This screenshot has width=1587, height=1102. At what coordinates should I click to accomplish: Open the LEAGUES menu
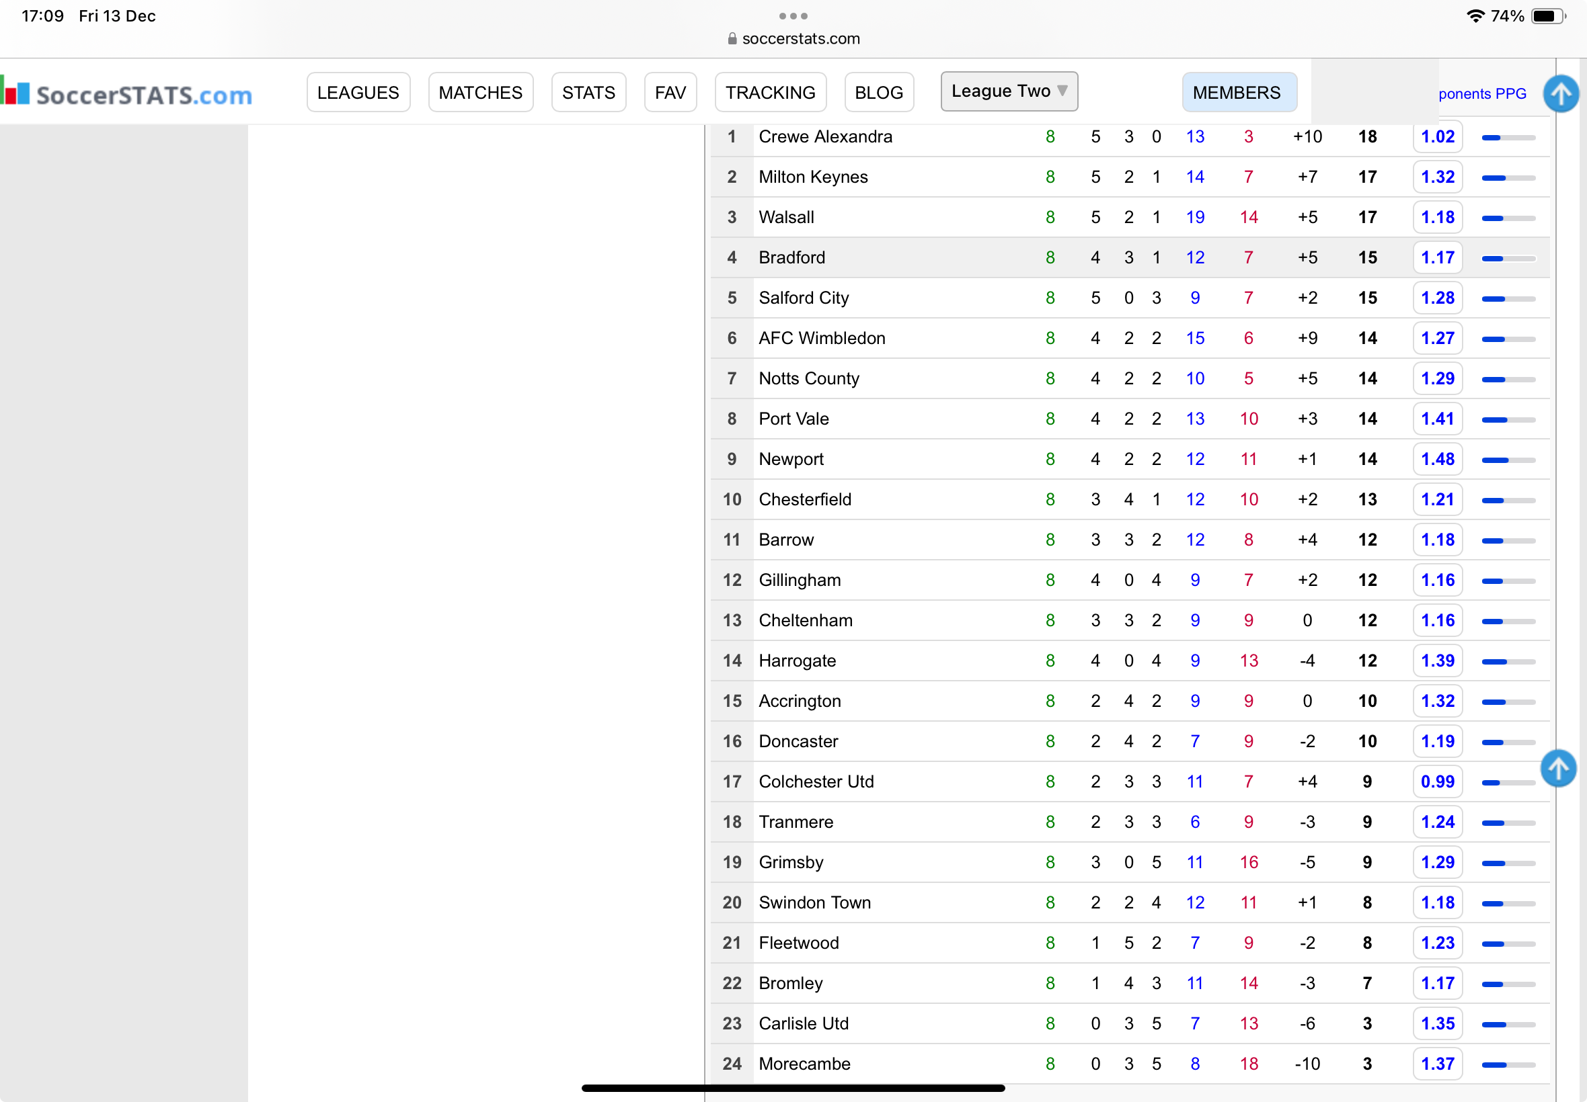pos(358,93)
